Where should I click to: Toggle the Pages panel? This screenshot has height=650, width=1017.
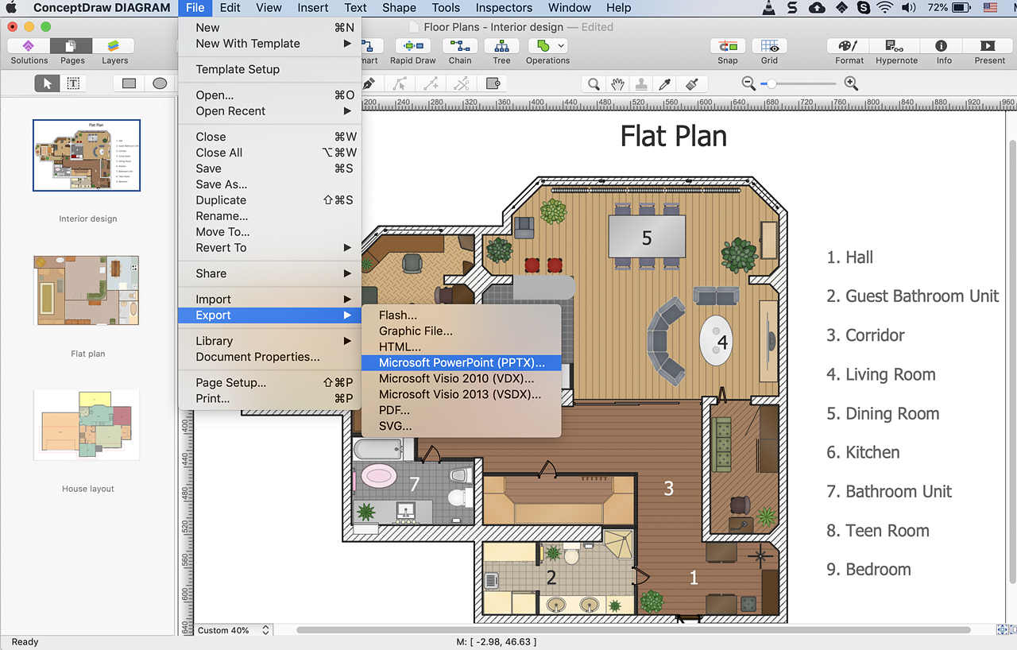72,46
